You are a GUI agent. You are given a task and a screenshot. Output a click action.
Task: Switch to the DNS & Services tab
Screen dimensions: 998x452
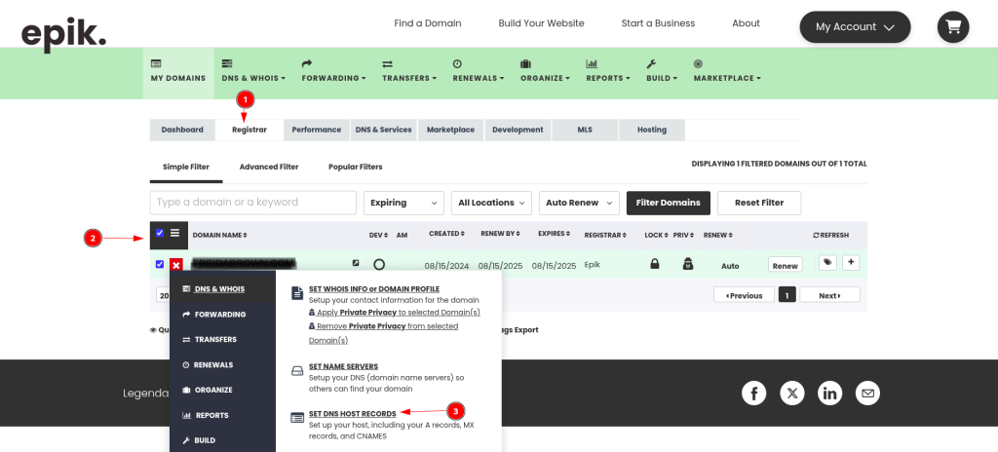click(x=383, y=130)
